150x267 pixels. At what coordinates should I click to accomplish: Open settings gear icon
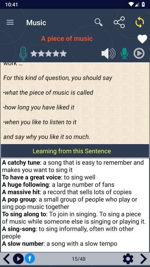(128, 259)
